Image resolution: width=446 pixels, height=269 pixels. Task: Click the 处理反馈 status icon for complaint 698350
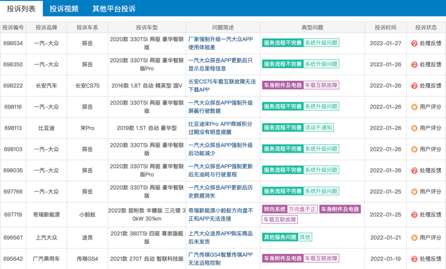pyautogui.click(x=414, y=64)
